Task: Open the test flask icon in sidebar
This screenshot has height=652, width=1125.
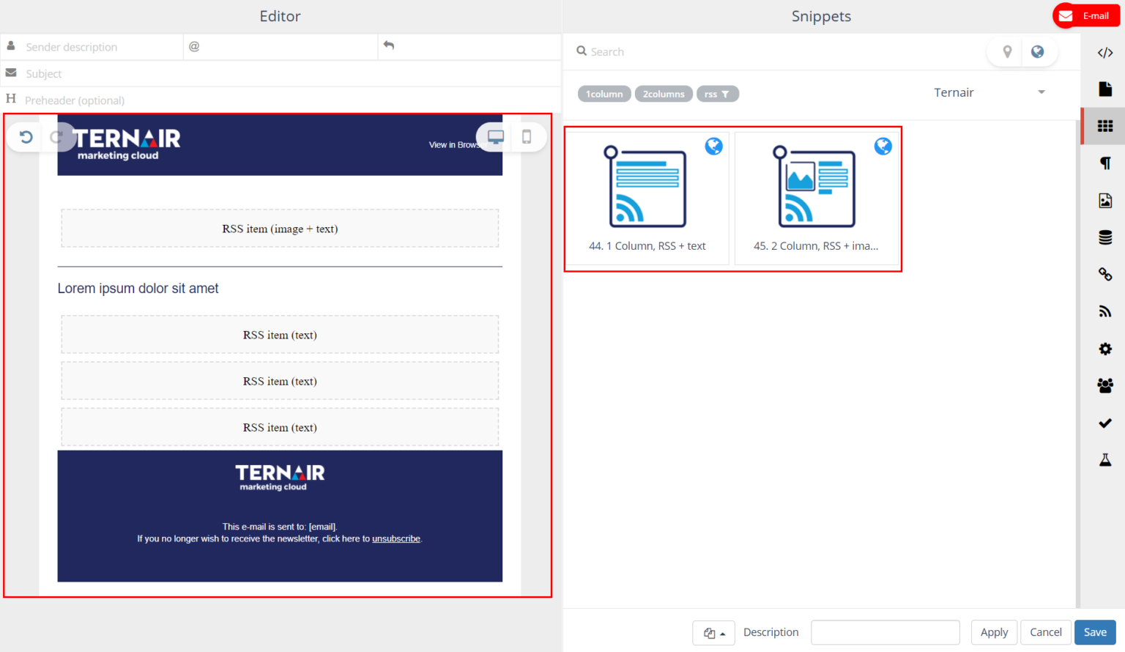Action: coord(1105,460)
